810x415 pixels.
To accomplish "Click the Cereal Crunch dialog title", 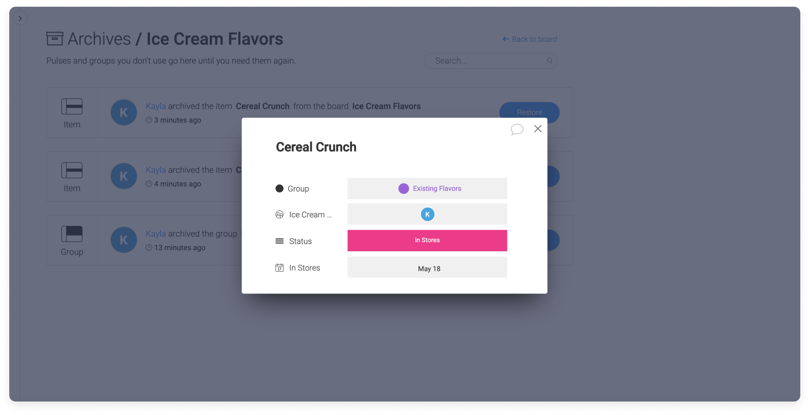I will coord(316,147).
